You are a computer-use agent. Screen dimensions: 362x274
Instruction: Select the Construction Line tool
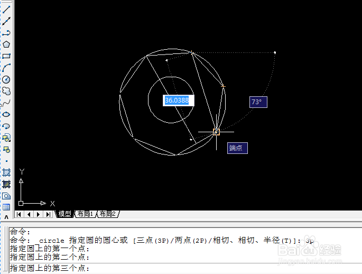point(6,21)
